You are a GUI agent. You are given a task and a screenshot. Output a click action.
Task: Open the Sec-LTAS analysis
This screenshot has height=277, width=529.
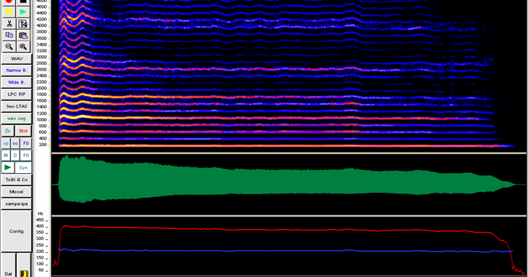pyautogui.click(x=17, y=106)
